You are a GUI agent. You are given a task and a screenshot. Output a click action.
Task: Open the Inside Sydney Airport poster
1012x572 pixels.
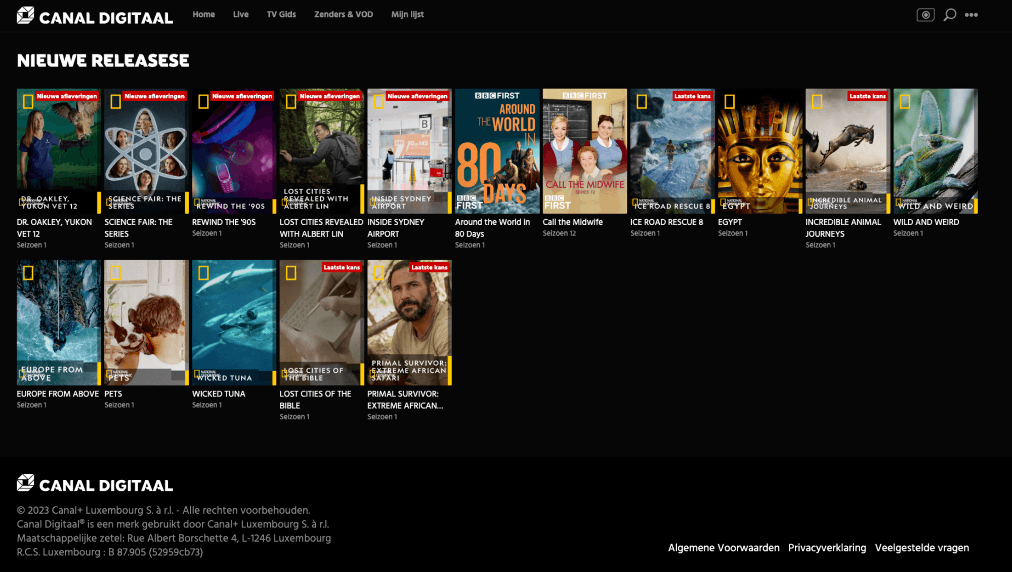click(x=409, y=151)
